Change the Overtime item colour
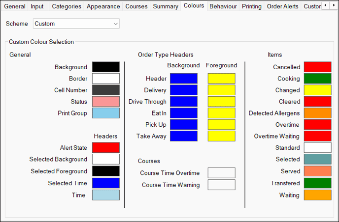339x222 pixels. (x=318, y=125)
